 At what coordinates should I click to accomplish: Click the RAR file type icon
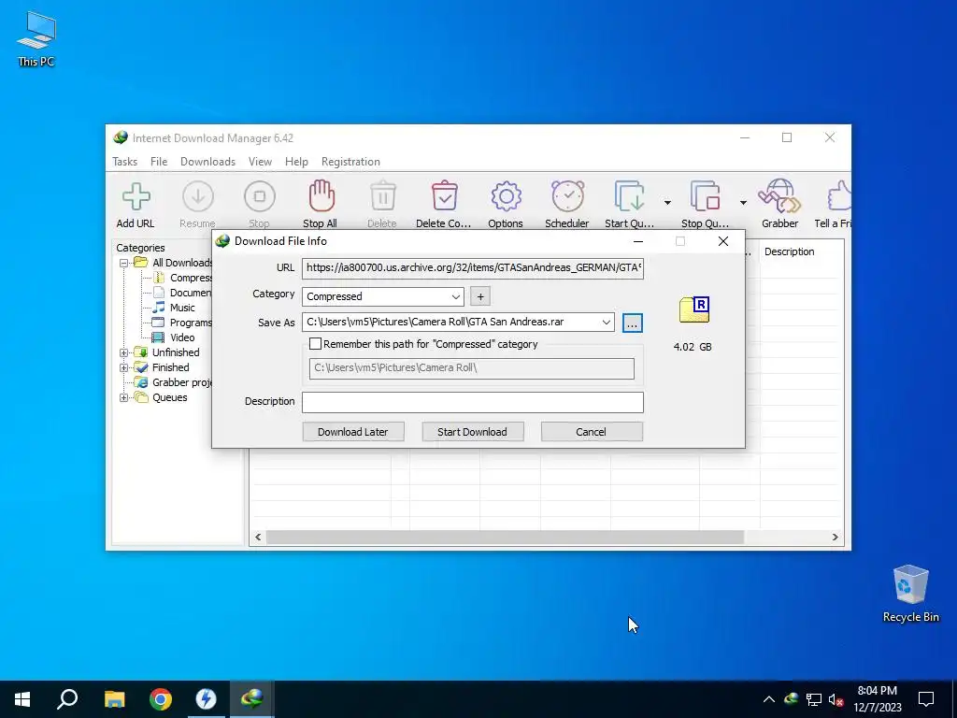coord(694,309)
